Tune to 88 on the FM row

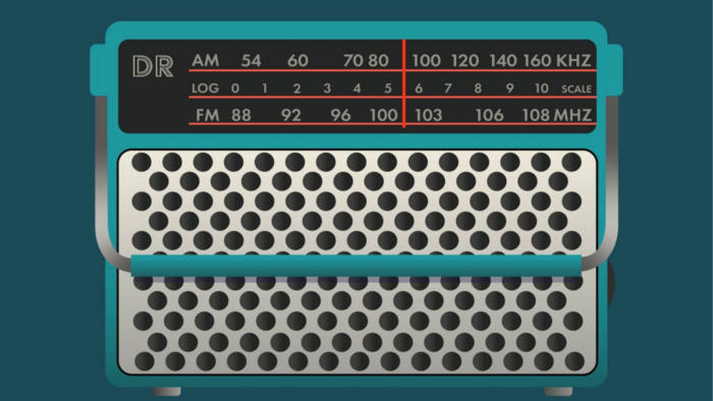[241, 115]
